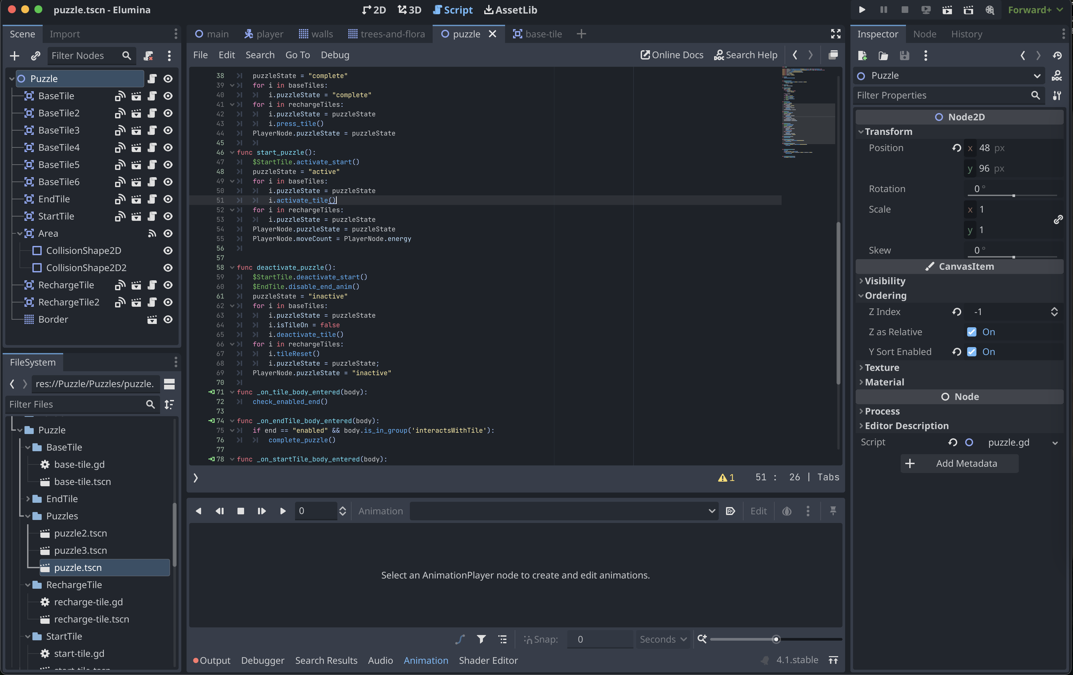Click the Save resource floppy icon
1073x675 pixels.
904,56
